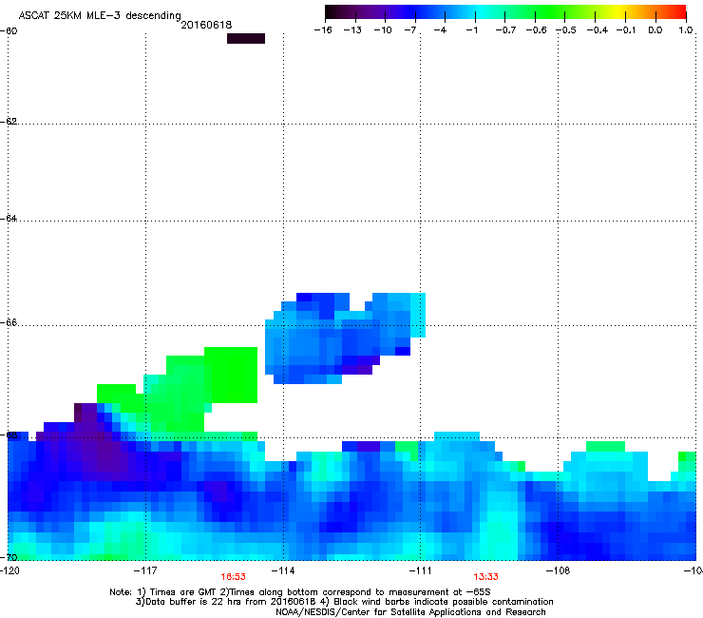Click the longitude label -114
The width and height of the screenshot is (703, 618).
click(283, 570)
